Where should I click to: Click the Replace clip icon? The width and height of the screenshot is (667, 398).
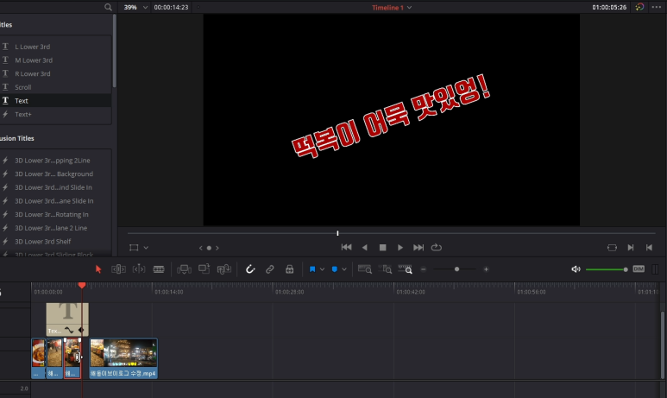point(224,269)
